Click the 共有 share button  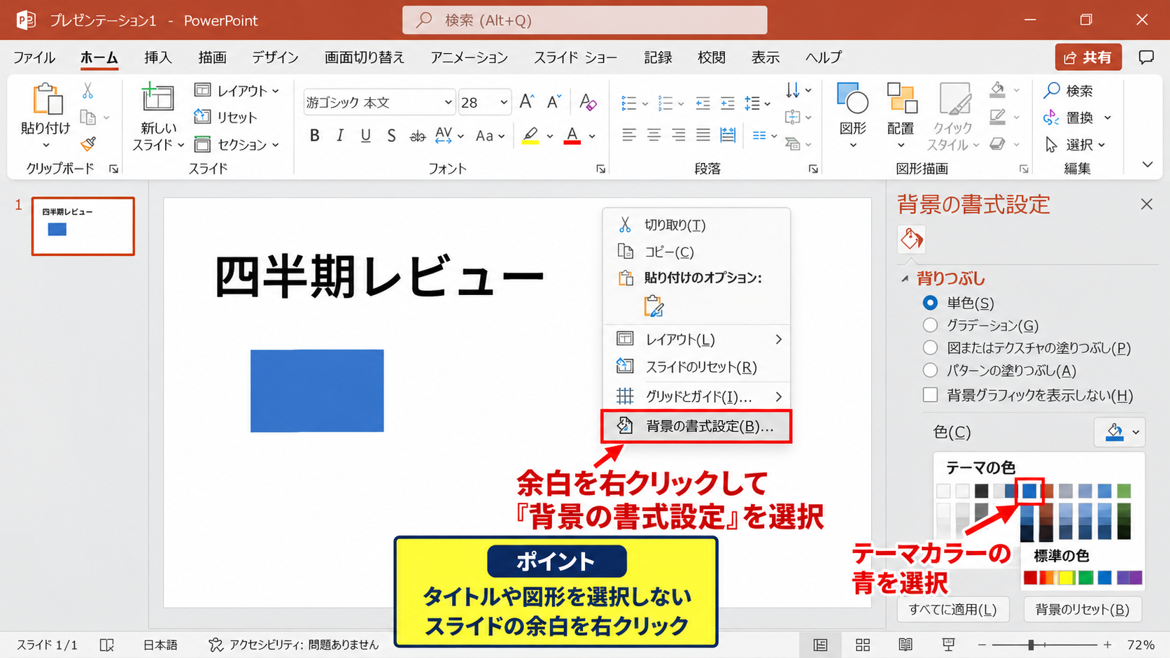click(1088, 57)
